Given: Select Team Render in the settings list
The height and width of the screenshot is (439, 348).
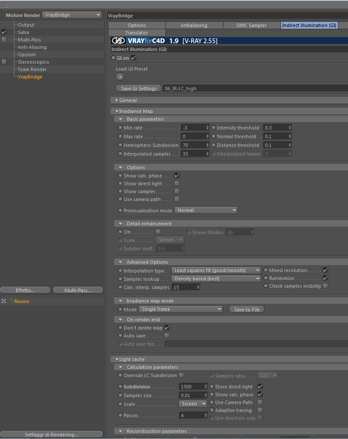Looking at the screenshot, I should point(32,69).
